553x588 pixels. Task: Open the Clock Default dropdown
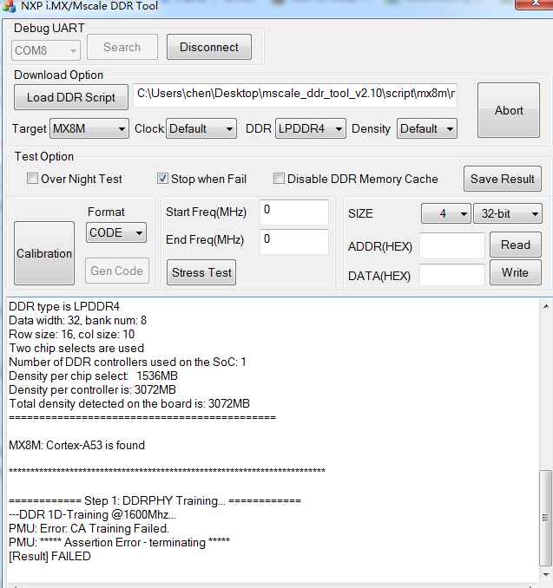(x=201, y=128)
